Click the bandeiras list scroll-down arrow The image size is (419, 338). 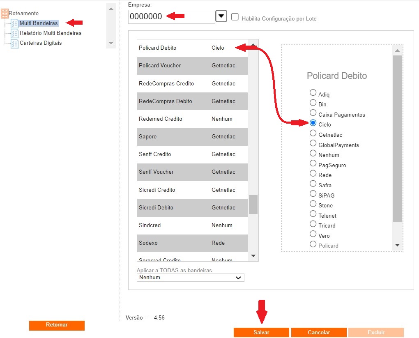click(253, 256)
